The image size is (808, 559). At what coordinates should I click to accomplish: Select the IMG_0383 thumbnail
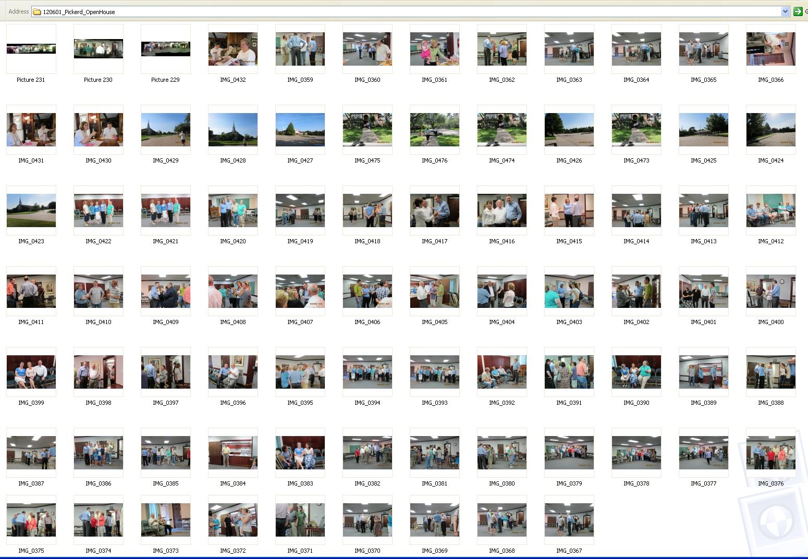point(300,453)
